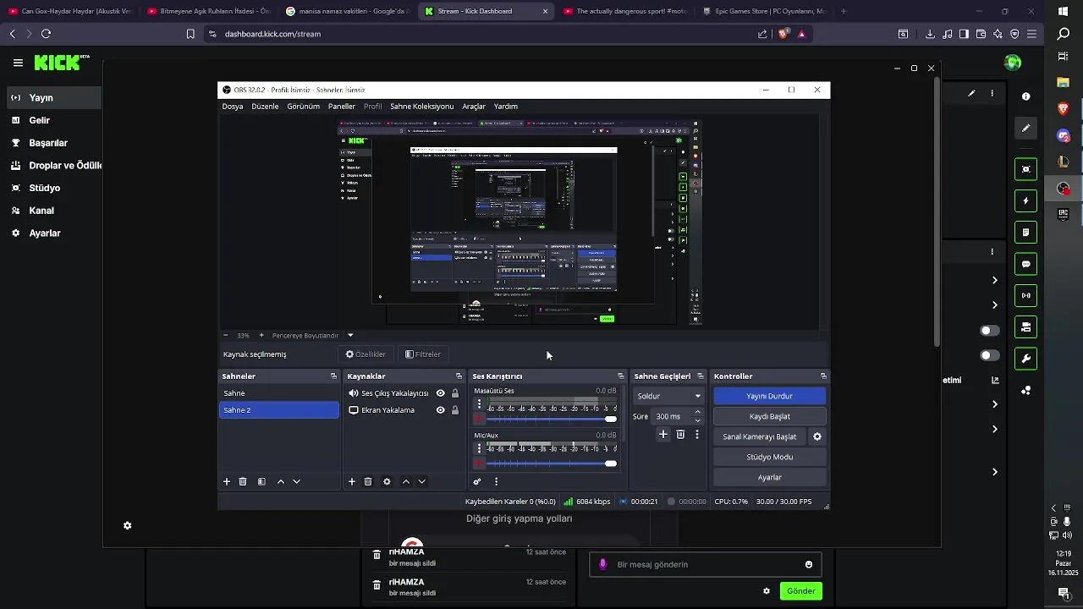Open Masaüstü Ses three-dot options
The width and height of the screenshot is (1083, 609).
coord(479,404)
